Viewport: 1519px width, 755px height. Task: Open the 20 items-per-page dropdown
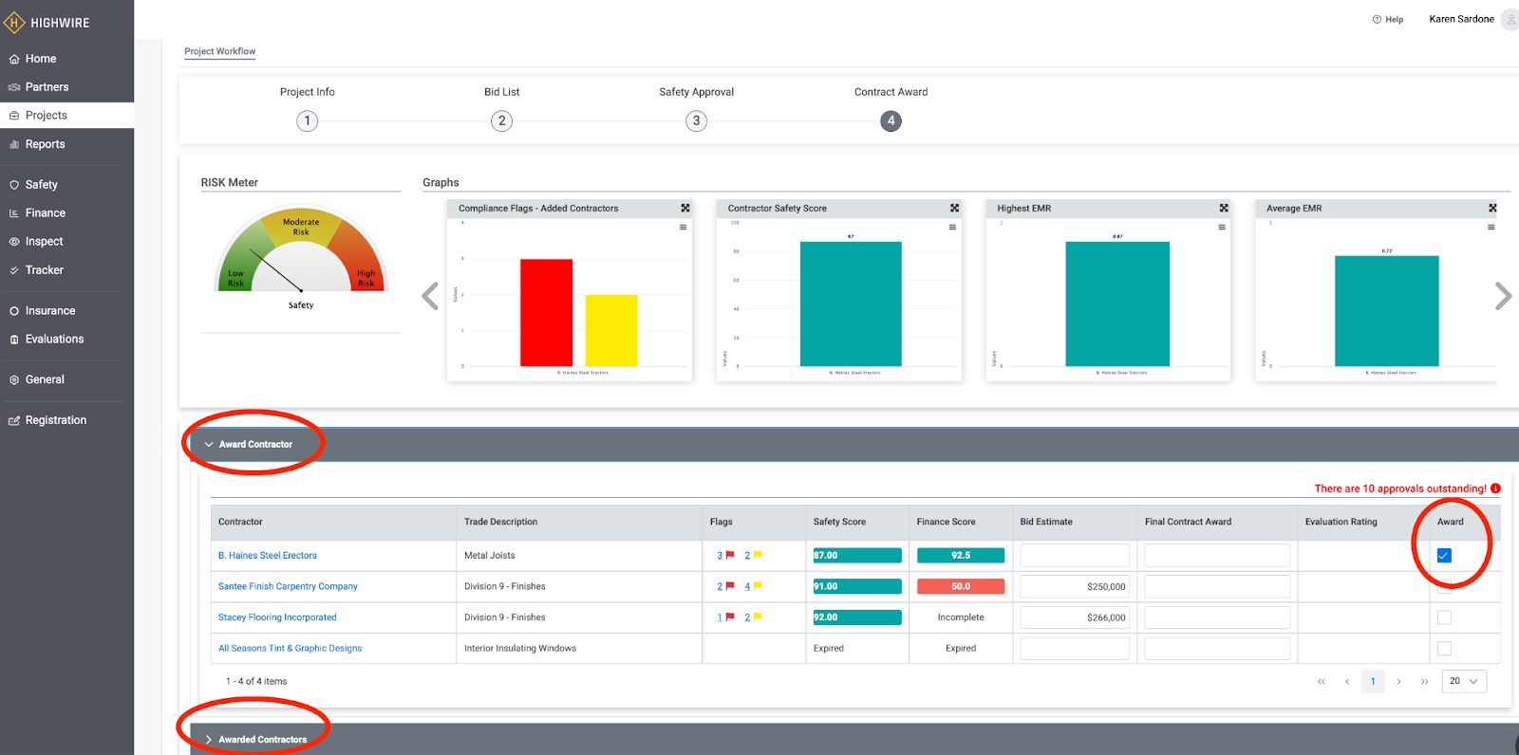point(1464,681)
